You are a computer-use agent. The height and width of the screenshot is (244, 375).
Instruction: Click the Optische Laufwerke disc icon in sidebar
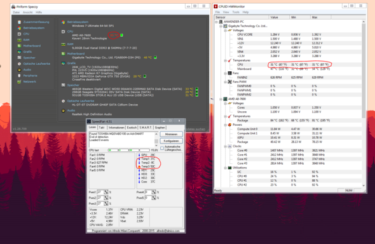(19, 64)
